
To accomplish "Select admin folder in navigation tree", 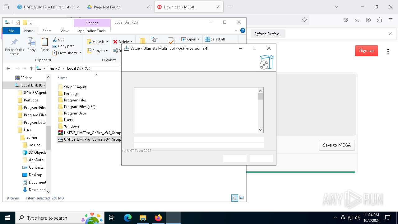I will click(32, 138).
